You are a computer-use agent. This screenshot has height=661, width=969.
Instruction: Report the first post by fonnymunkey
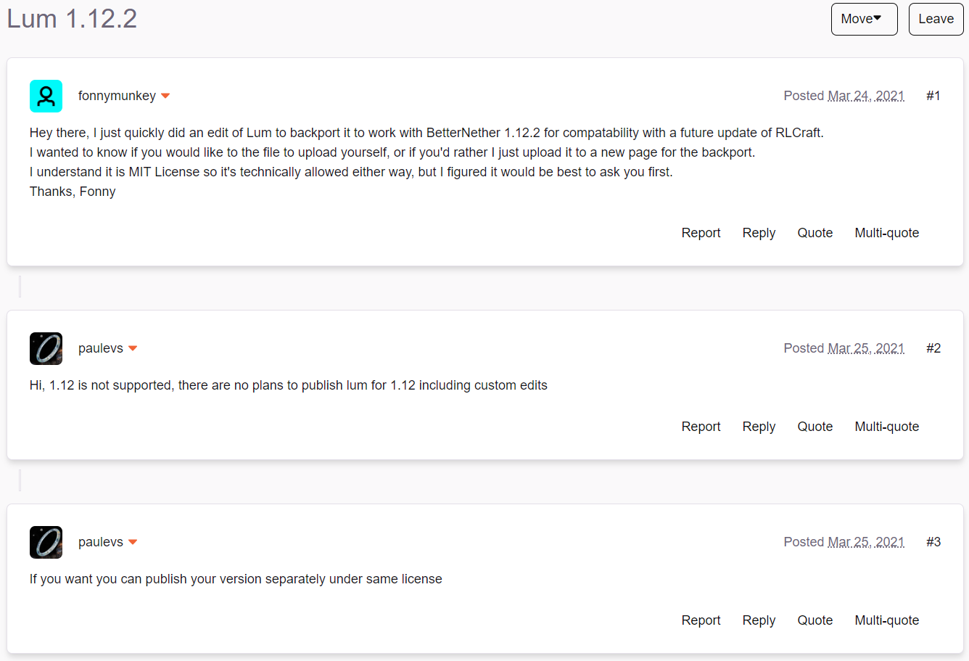[701, 233]
